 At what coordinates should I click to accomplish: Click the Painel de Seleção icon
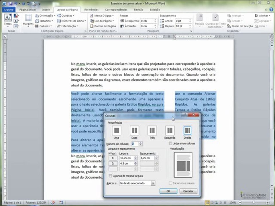[229, 26]
